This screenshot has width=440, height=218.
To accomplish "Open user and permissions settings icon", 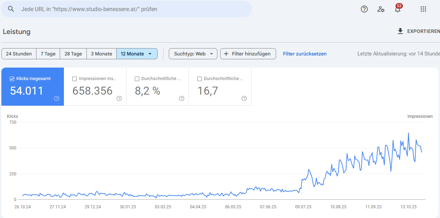I will [381, 9].
